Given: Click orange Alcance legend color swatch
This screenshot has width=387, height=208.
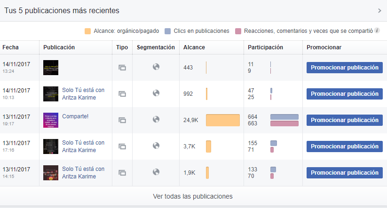Looking at the screenshot, I should click(87, 31).
